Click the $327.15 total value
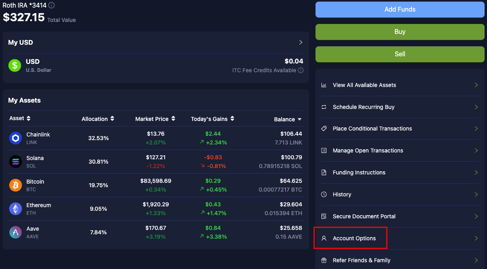 (x=24, y=17)
